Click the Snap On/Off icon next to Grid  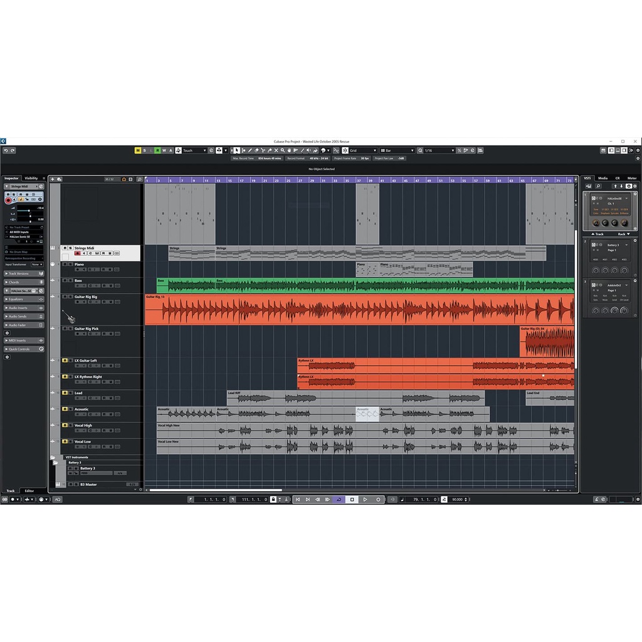(x=345, y=150)
